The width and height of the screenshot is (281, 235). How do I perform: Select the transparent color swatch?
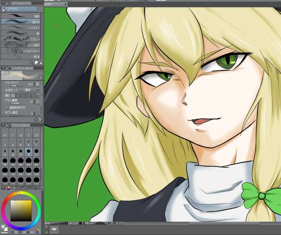[4, 233]
